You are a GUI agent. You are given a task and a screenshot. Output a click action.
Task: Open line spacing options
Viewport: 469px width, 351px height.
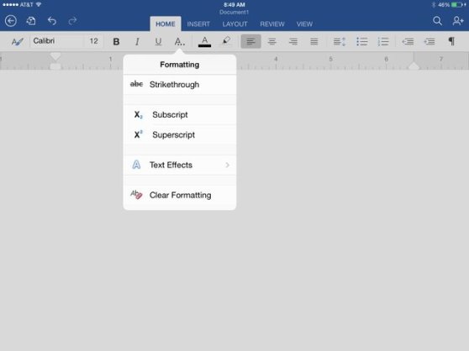340,41
